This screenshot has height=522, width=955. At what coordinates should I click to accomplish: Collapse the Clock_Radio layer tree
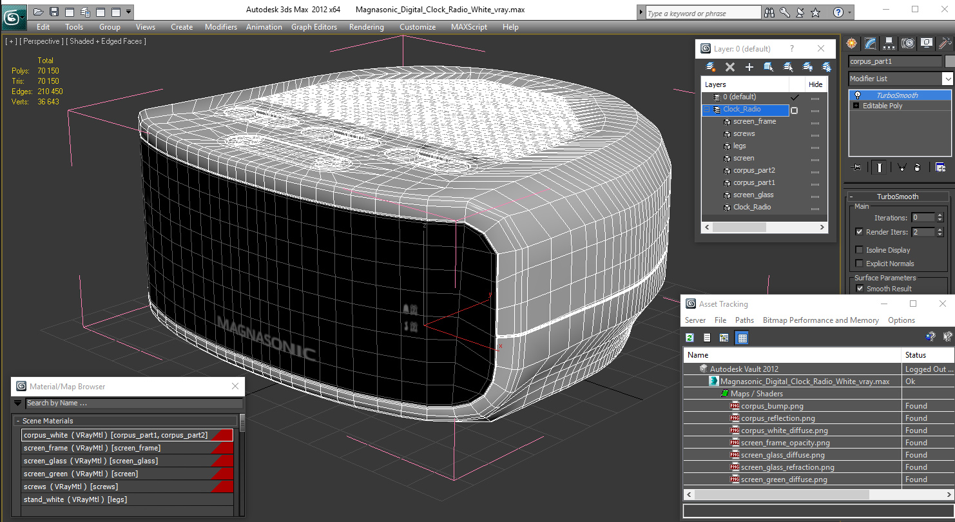pyautogui.click(x=706, y=110)
